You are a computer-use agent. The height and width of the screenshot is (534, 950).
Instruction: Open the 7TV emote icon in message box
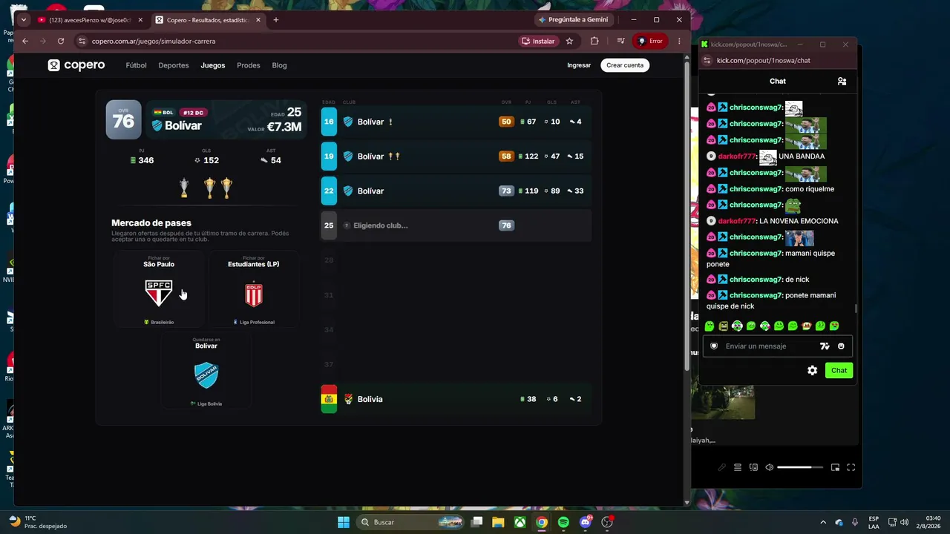[825, 346]
